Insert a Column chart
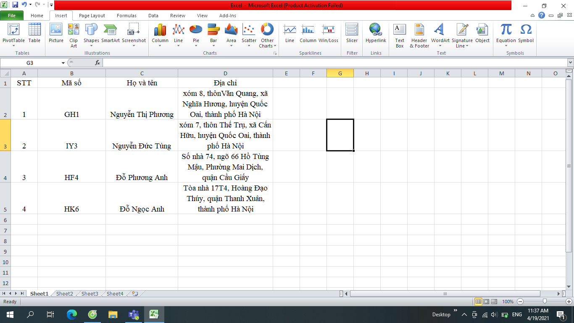This screenshot has height=323, width=574. [x=160, y=35]
